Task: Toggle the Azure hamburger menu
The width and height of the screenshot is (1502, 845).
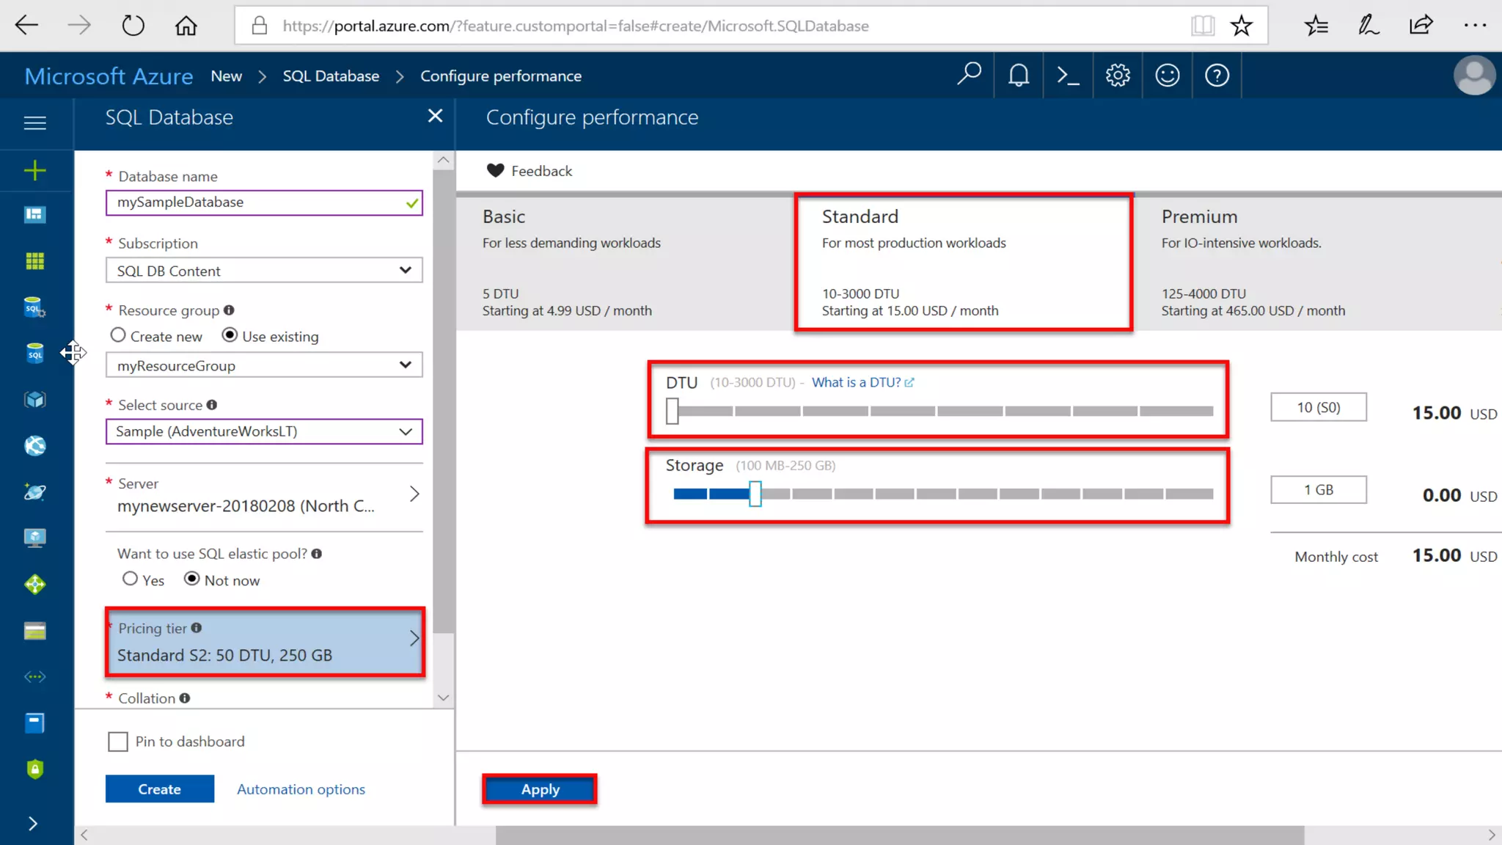Action: 35,122
